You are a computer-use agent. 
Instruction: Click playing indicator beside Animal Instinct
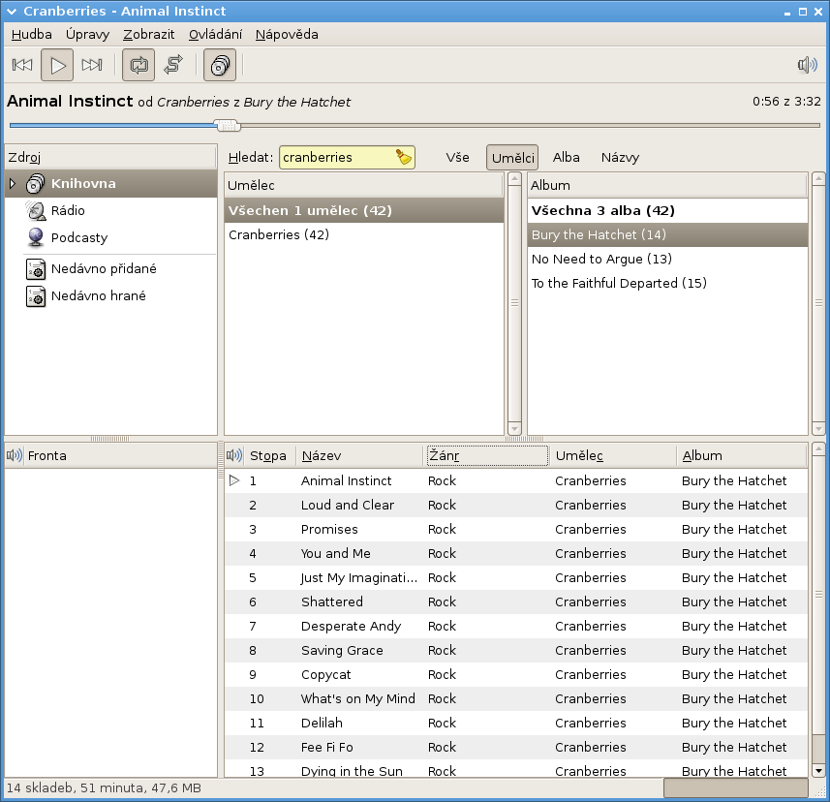(x=234, y=480)
